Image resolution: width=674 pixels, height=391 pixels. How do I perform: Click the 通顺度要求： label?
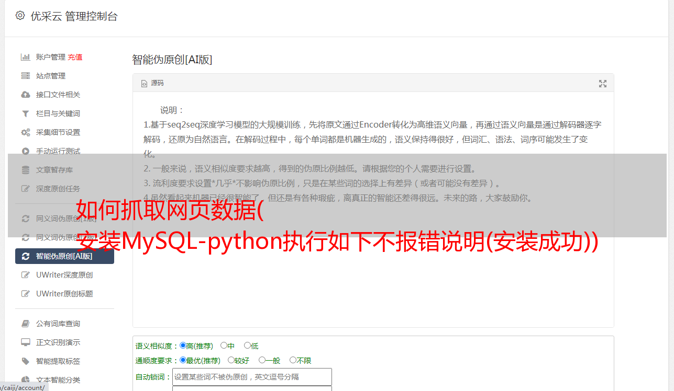pyautogui.click(x=157, y=361)
